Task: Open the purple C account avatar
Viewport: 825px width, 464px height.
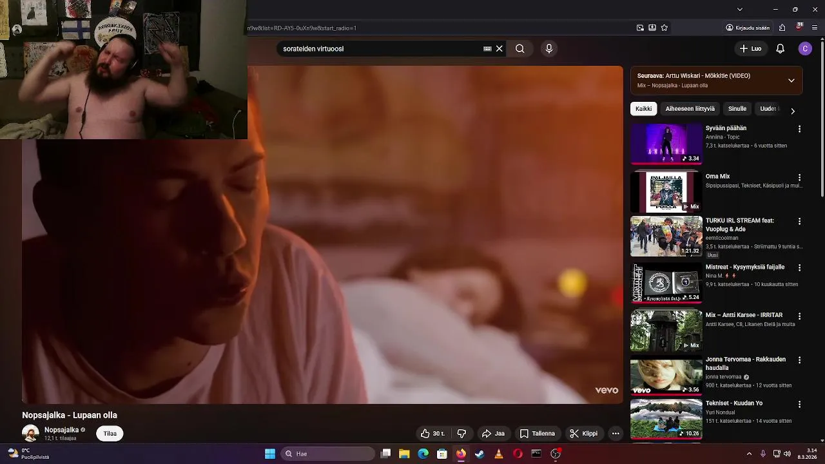Action: click(804, 48)
